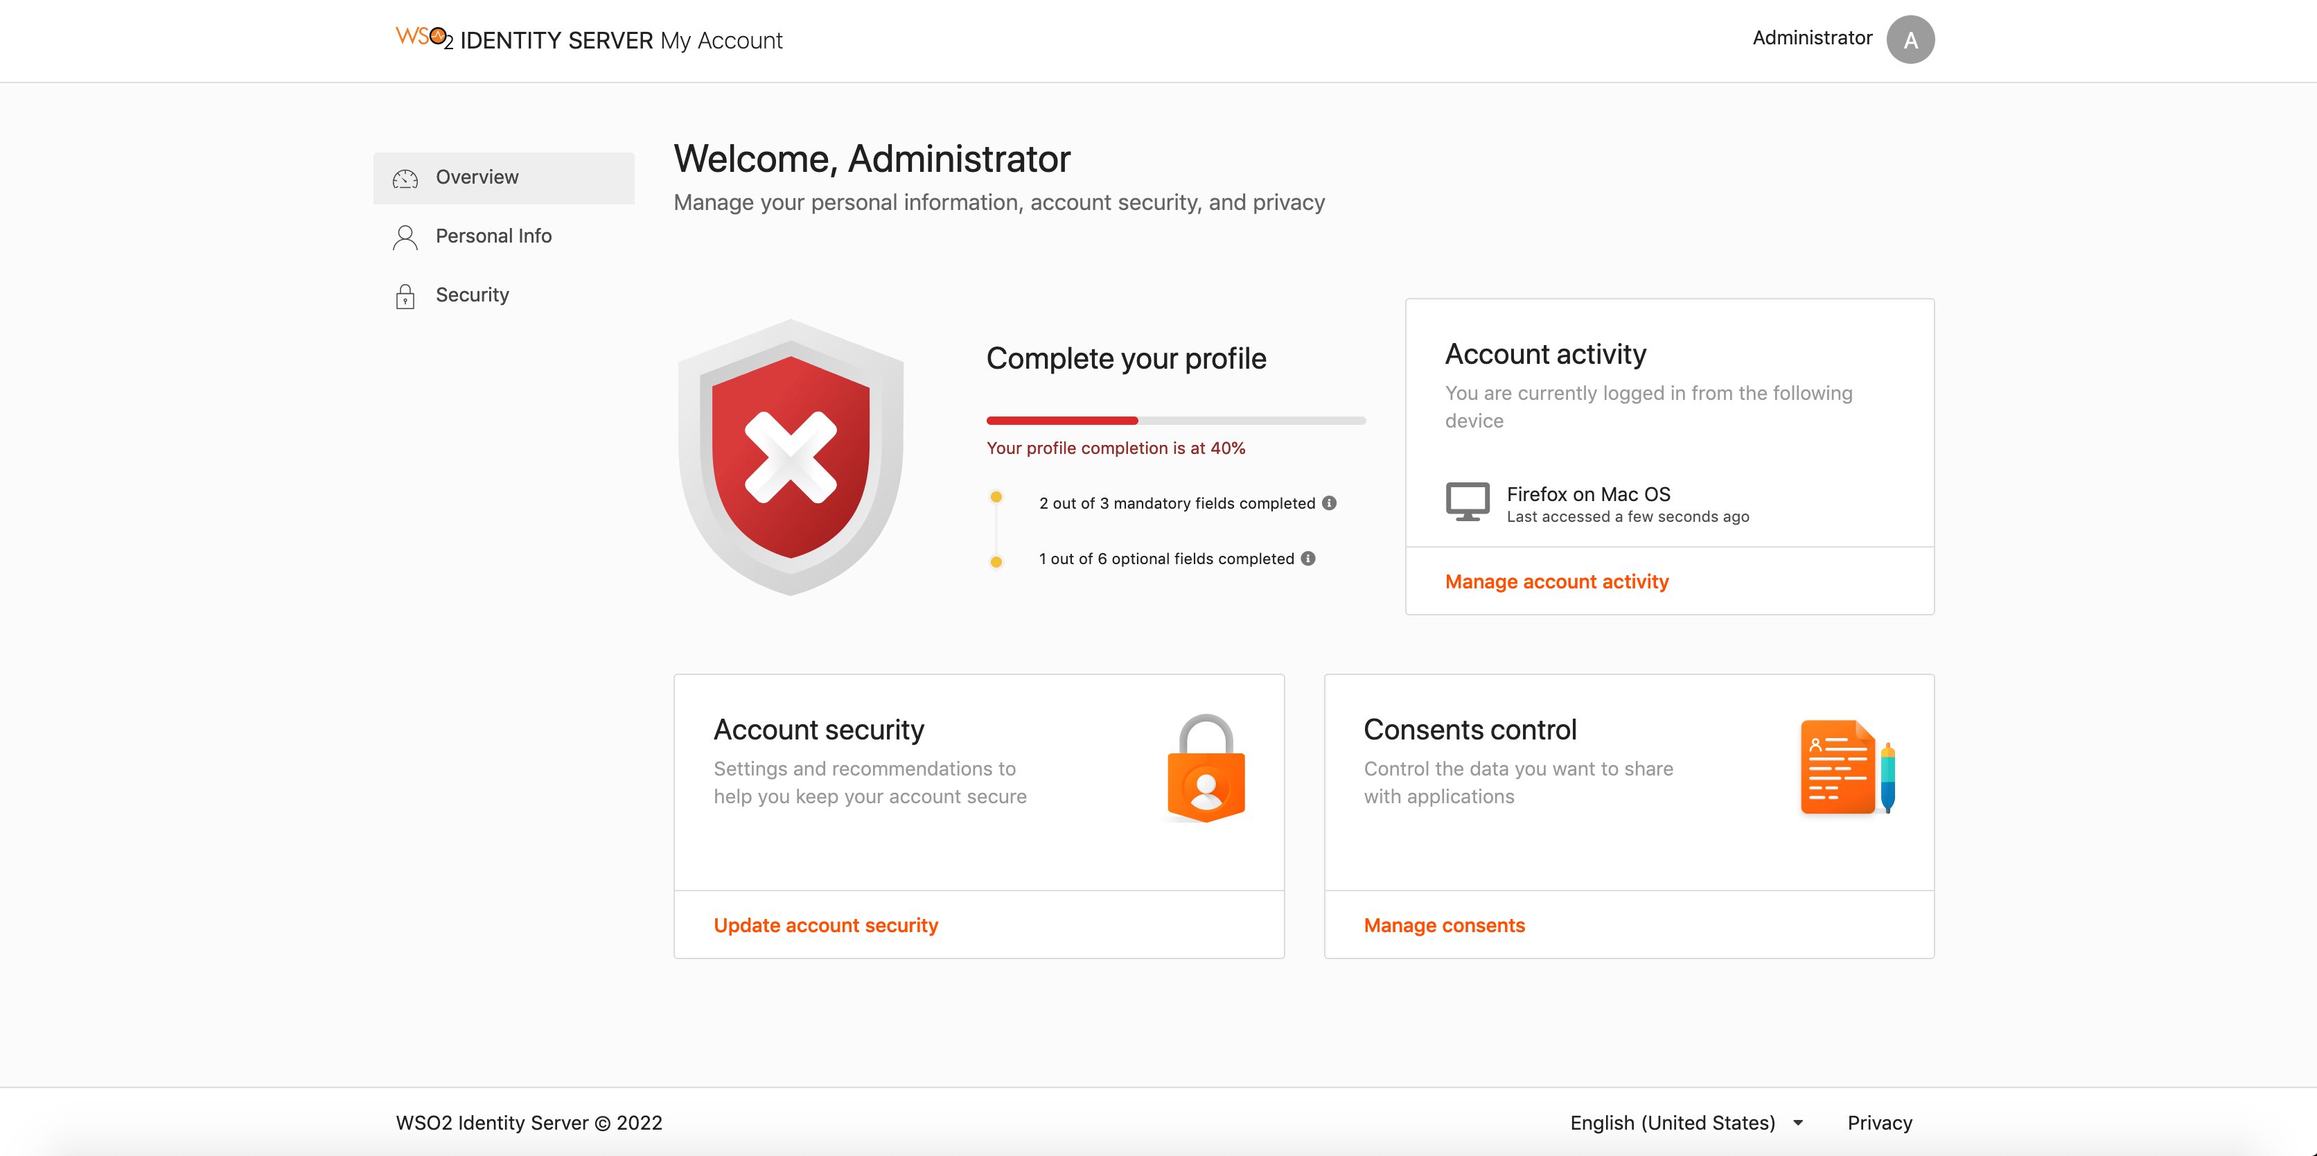Screen dimensions: 2317x1156
Task: Expand the Administrator user menu
Action: 1811,38
